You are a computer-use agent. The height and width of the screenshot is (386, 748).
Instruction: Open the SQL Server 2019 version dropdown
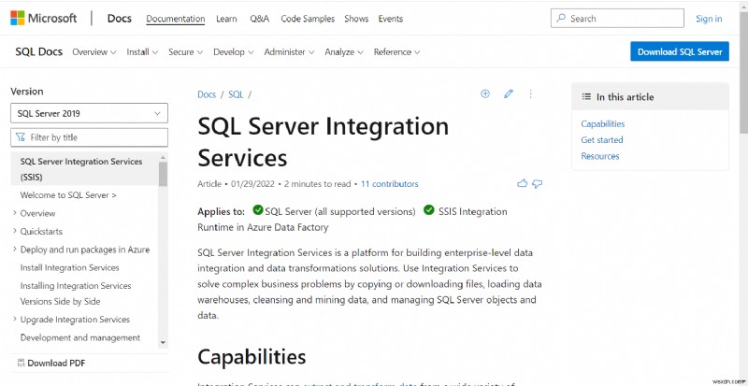pos(89,113)
